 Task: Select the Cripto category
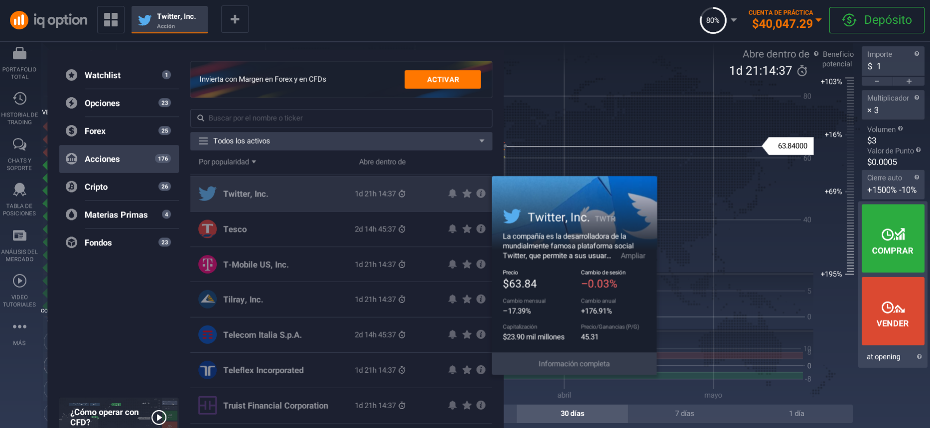(119, 187)
